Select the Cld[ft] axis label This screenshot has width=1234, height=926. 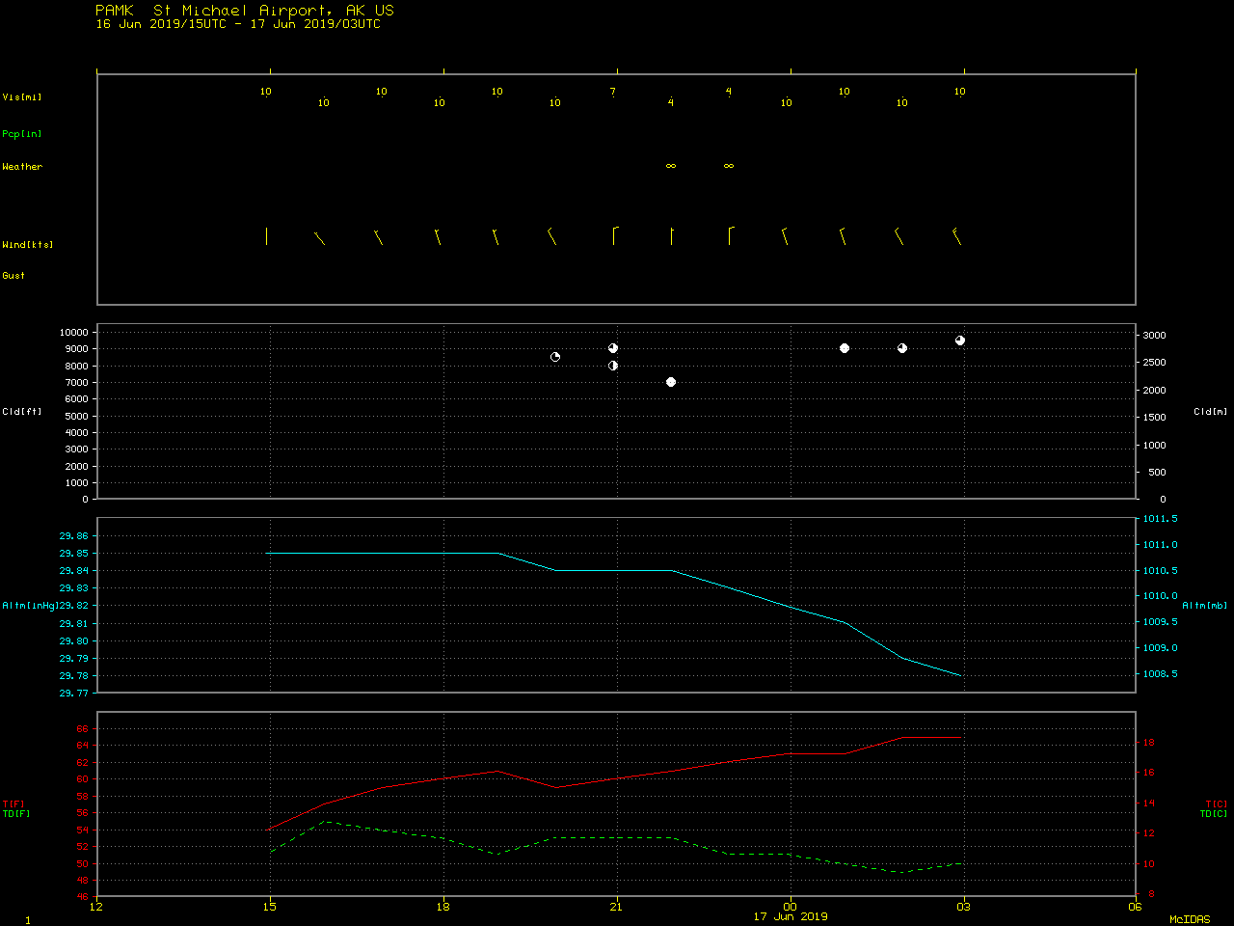point(22,412)
